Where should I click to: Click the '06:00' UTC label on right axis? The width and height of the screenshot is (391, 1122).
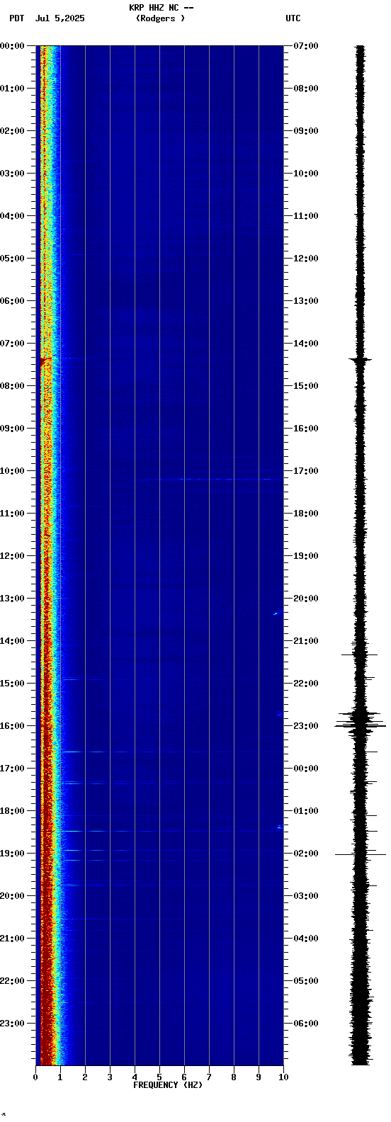[x=306, y=1024]
